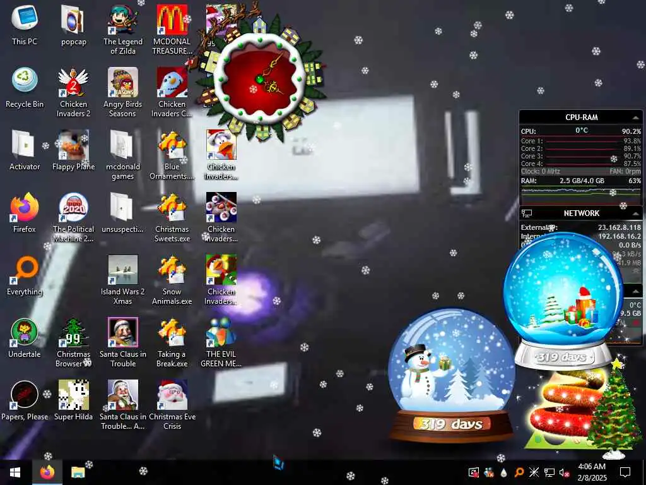Select the Christmas Browser 99 shortcut
646x485 pixels.
(x=73, y=342)
